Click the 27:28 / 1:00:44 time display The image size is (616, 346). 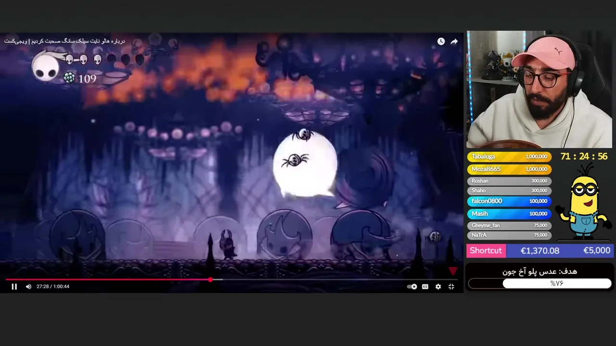(x=53, y=286)
